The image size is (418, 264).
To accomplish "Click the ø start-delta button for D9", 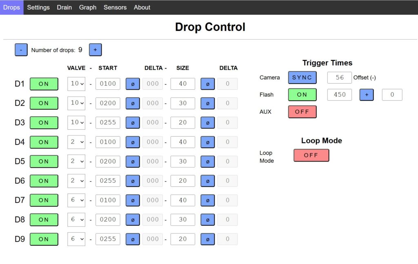I will (133, 239).
